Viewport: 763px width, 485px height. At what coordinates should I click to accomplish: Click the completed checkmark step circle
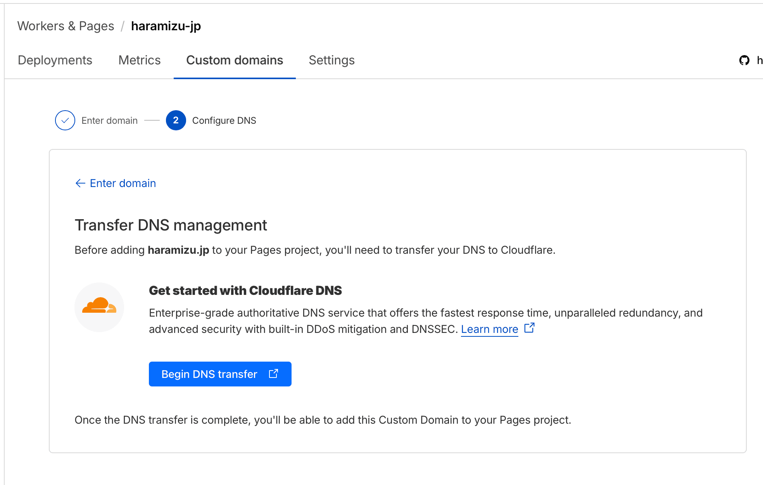tap(65, 120)
